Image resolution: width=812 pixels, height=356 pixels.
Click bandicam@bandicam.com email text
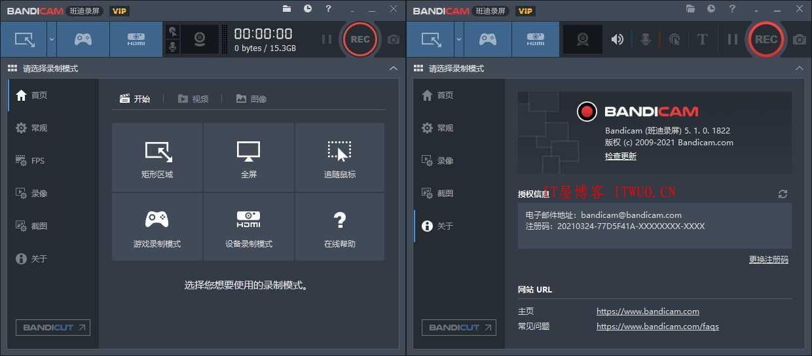(x=631, y=215)
